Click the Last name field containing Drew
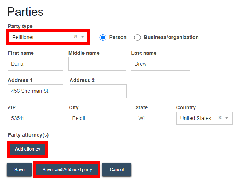 (x=160, y=64)
